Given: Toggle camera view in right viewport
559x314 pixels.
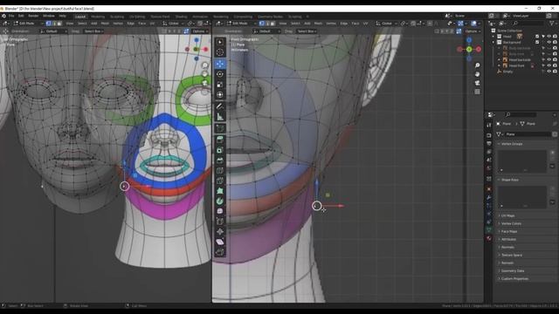Looking at the screenshot, I should pos(478,83).
